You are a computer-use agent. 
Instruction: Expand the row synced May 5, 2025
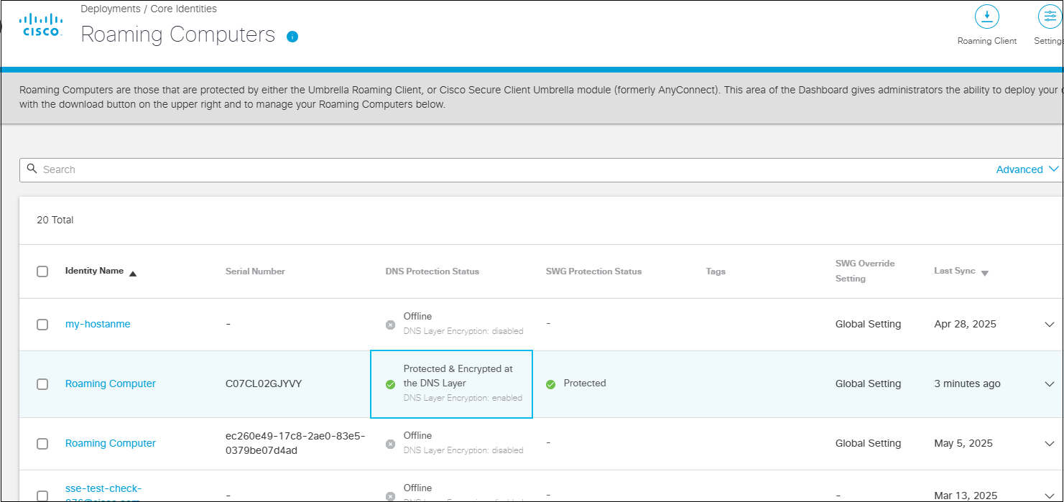pyautogui.click(x=1050, y=444)
